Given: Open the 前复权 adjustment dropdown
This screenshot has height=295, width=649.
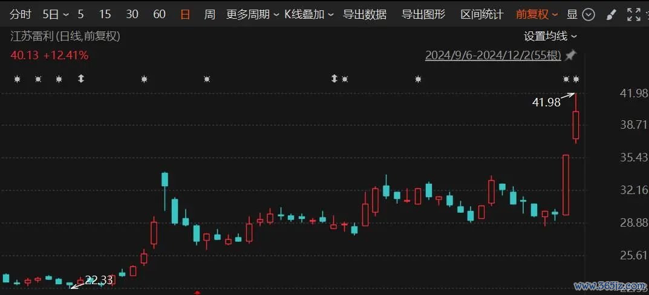Looking at the screenshot, I should pyautogui.click(x=536, y=15).
